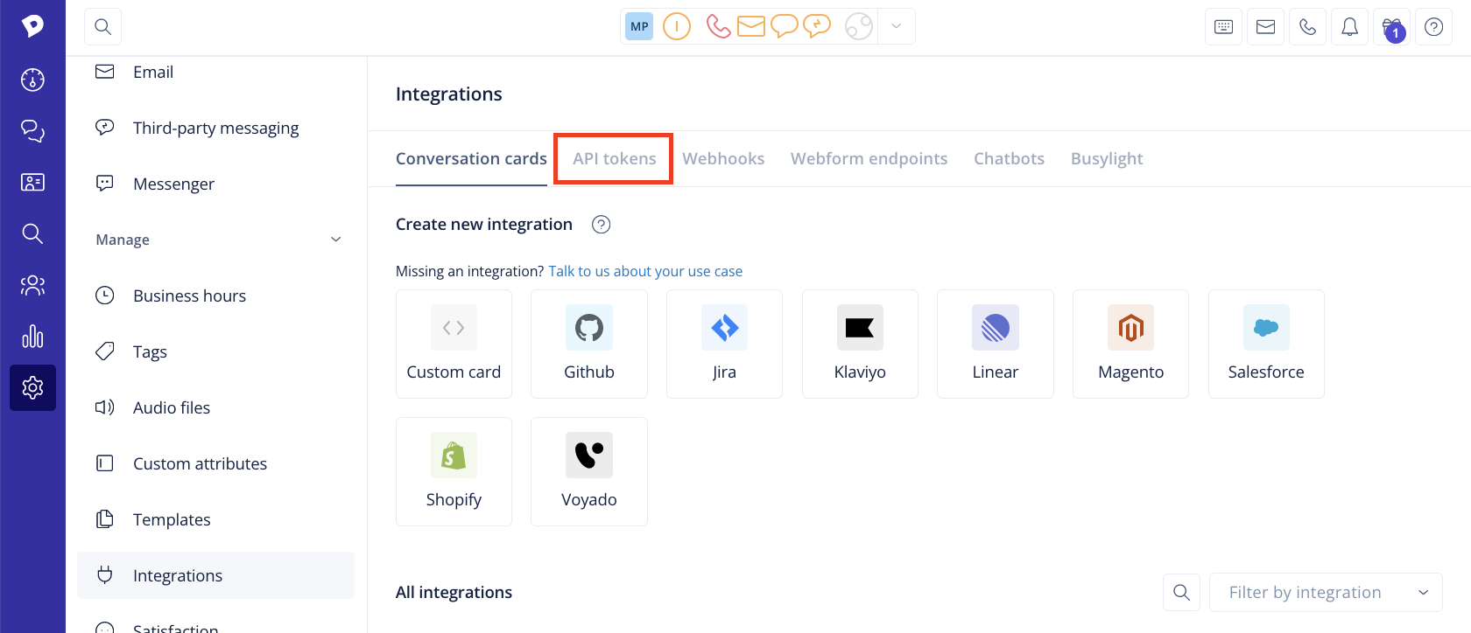Collapse the Manage section chevron
Viewport: 1471px width, 633px height.
(335, 240)
